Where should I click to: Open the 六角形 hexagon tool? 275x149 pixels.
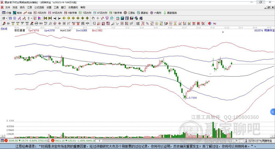(x=156, y=13)
